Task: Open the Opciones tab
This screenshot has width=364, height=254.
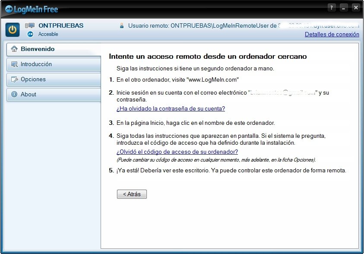Action: pyautogui.click(x=54, y=79)
